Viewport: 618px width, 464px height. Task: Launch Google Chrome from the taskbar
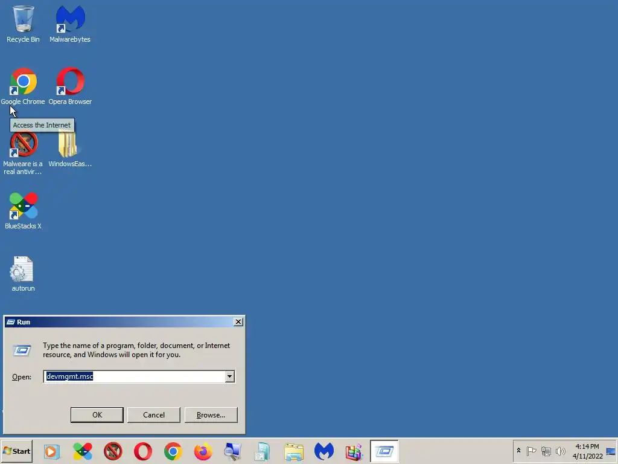[x=173, y=451]
